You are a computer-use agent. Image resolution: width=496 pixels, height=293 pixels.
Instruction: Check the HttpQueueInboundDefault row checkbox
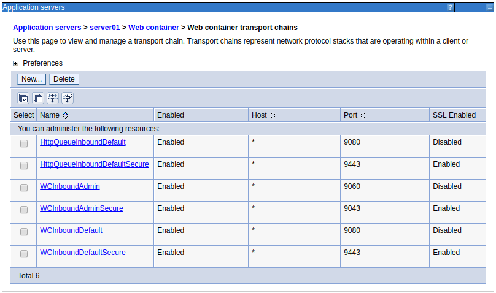point(24,143)
